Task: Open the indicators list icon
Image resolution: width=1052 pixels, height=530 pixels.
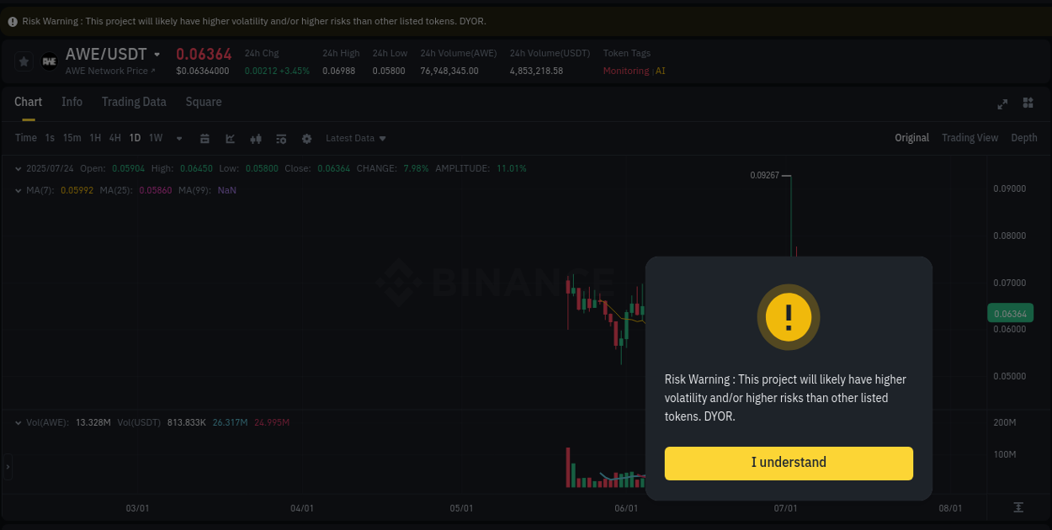Action: [281, 137]
